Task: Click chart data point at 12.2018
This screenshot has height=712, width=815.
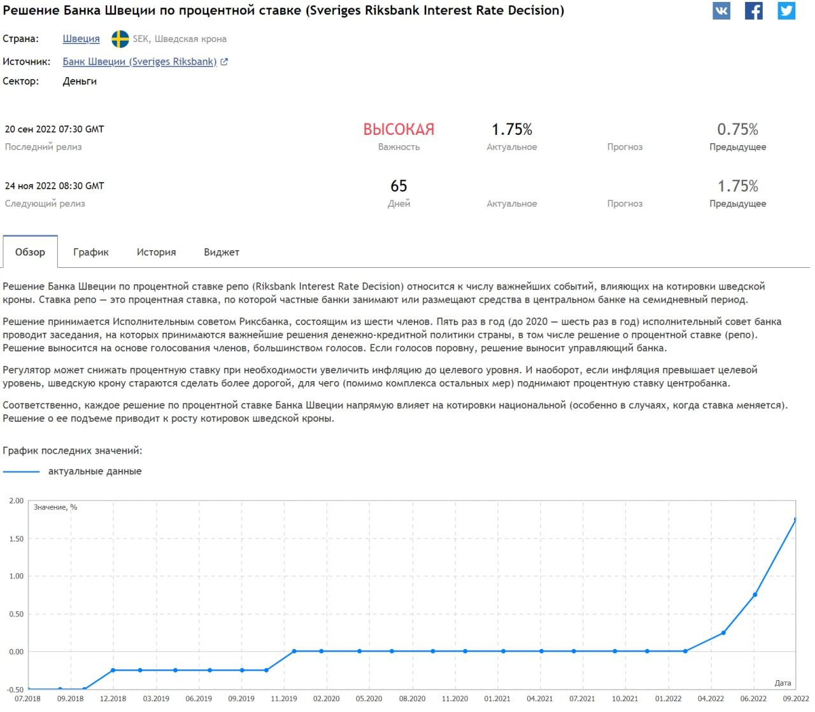Action: click(x=113, y=670)
